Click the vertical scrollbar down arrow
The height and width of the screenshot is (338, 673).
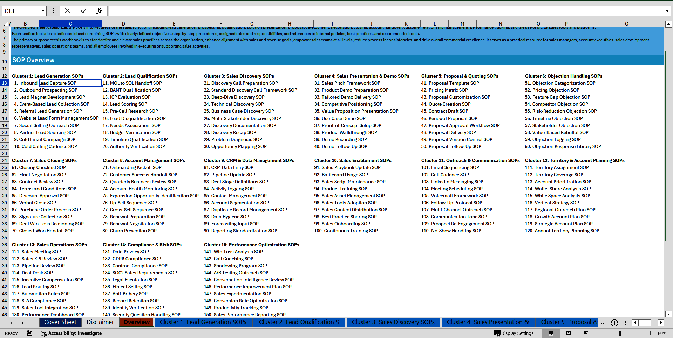coord(669,315)
